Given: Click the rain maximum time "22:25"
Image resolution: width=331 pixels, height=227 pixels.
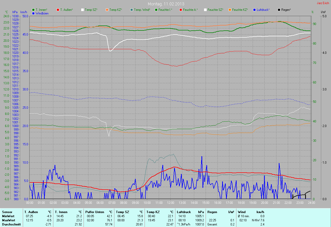Looking at the screenshot, I should [x=213, y=220].
